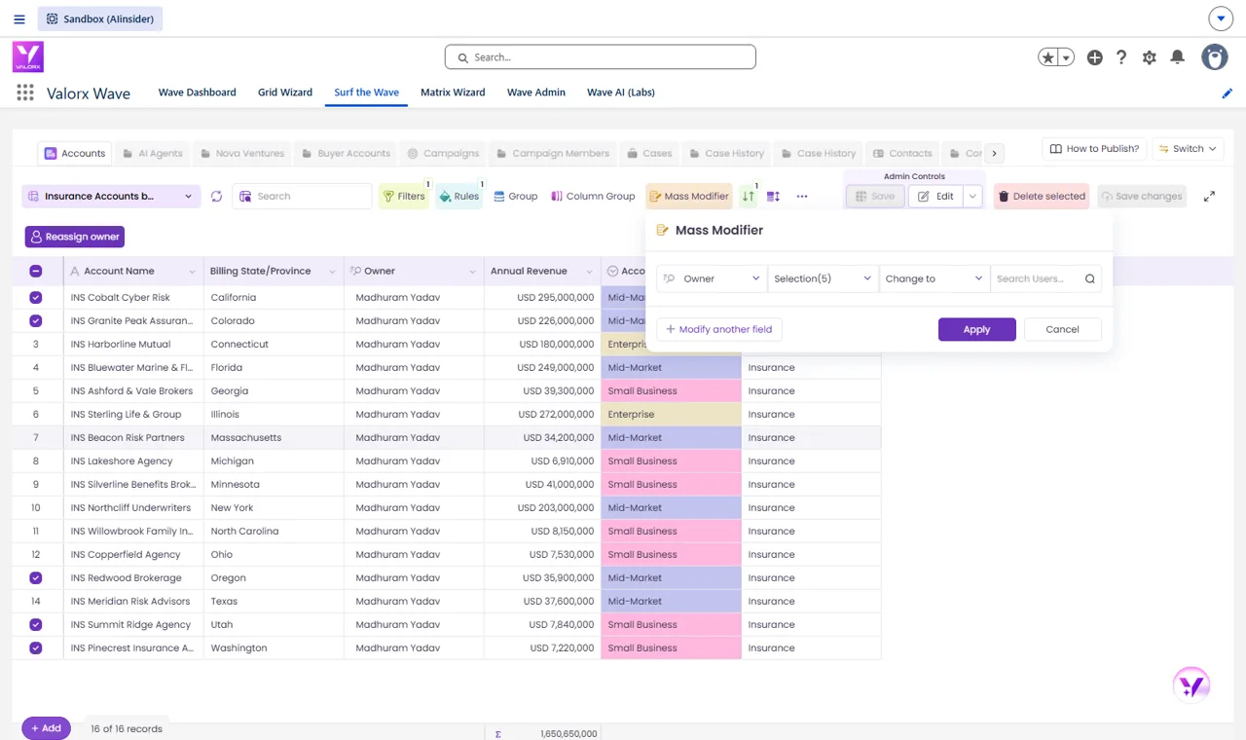1246x740 pixels.
Task: Switch to Wave Dashboard tab
Action: (x=198, y=92)
